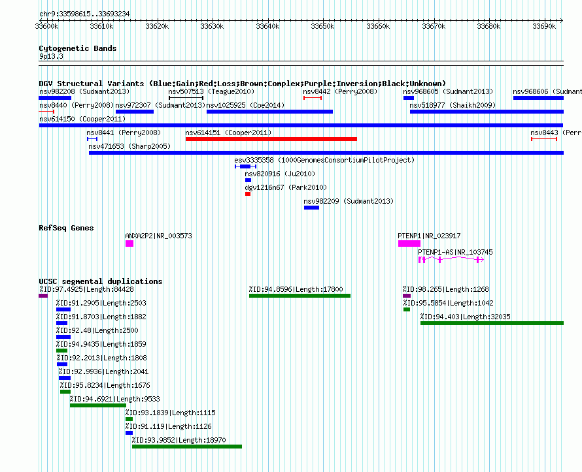Select %ID:95.8234|Length:1676 duplication label
The height and width of the screenshot is (472, 582).
(105, 385)
